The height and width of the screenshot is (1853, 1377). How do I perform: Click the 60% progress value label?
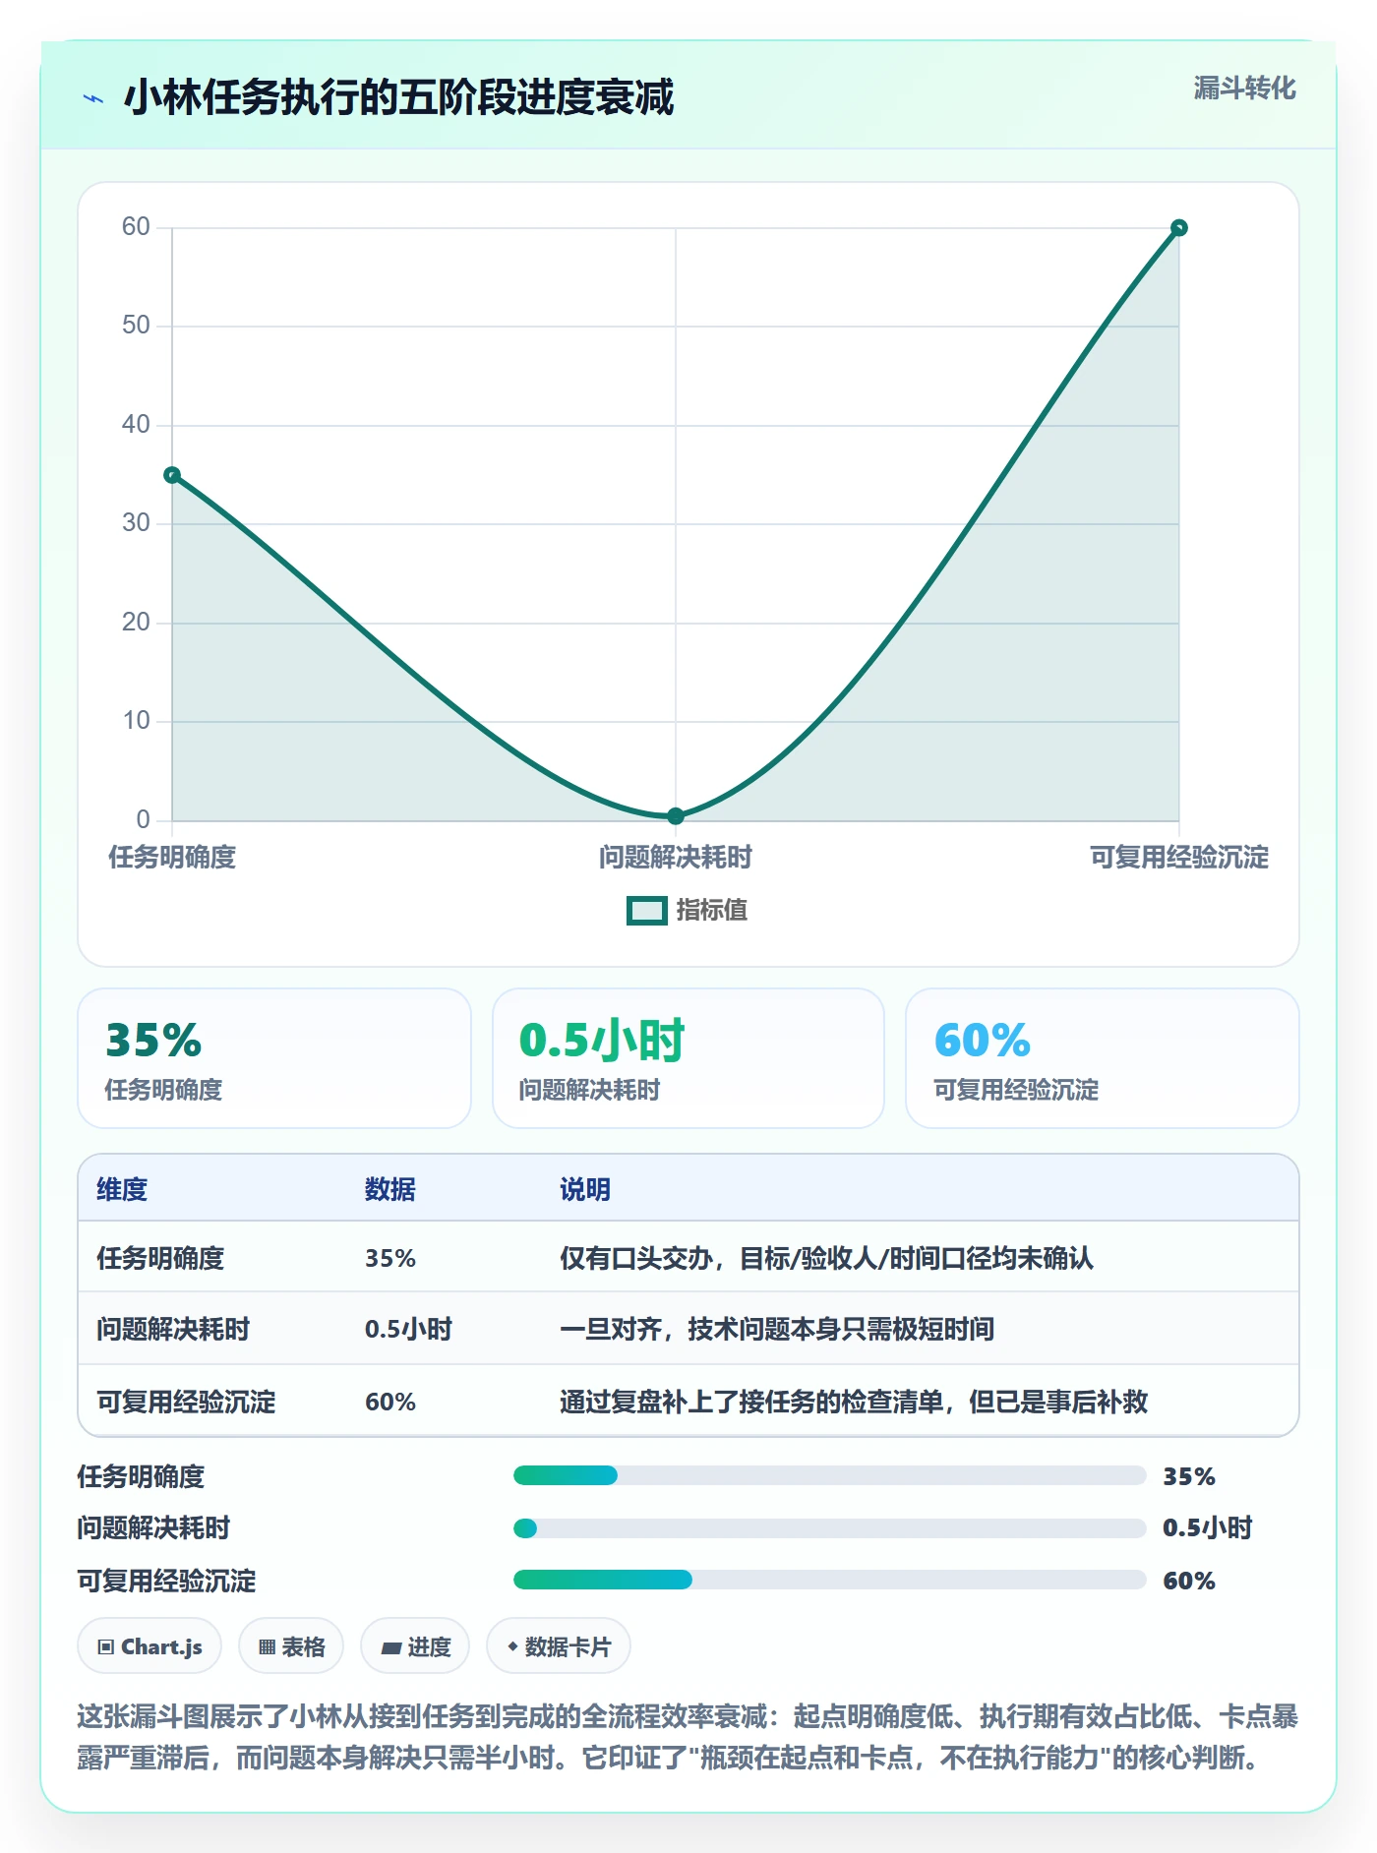click(x=1189, y=1582)
